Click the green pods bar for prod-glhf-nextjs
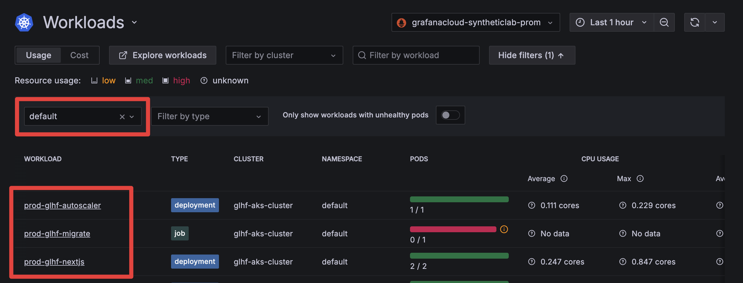The image size is (743, 283). click(x=459, y=256)
